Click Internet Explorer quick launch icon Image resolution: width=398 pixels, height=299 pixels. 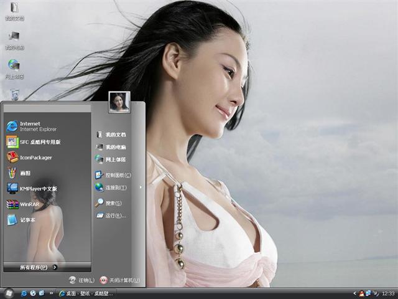(24, 293)
